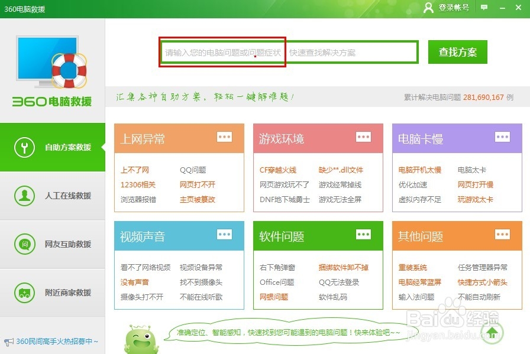Click the user avatar icon beside 登录帐号
Screen dimensions: 530x354
click(x=428, y=8)
